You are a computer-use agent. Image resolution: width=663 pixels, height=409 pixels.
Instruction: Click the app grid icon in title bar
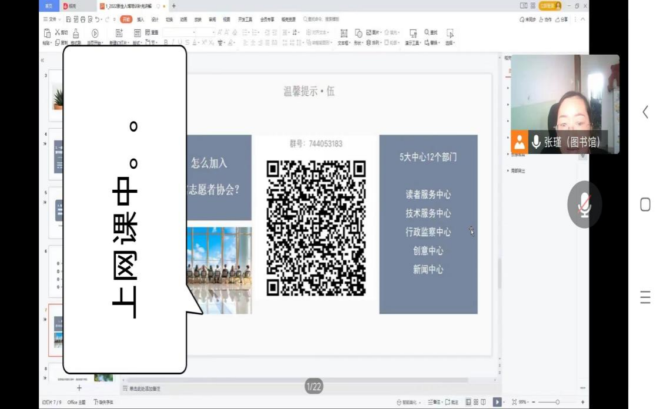click(x=533, y=6)
